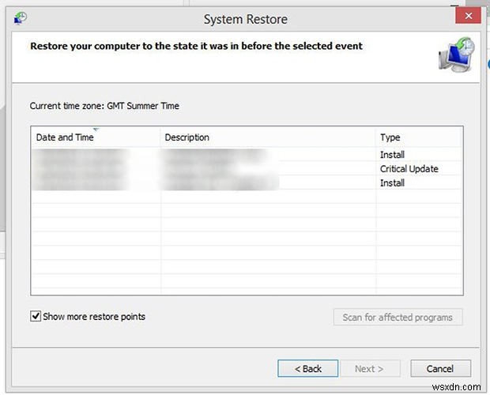The width and height of the screenshot is (490, 395).
Task: Go back with the < Back button
Action: coord(307,368)
